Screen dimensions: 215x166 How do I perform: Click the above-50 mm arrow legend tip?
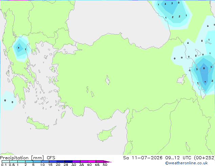click(107, 162)
